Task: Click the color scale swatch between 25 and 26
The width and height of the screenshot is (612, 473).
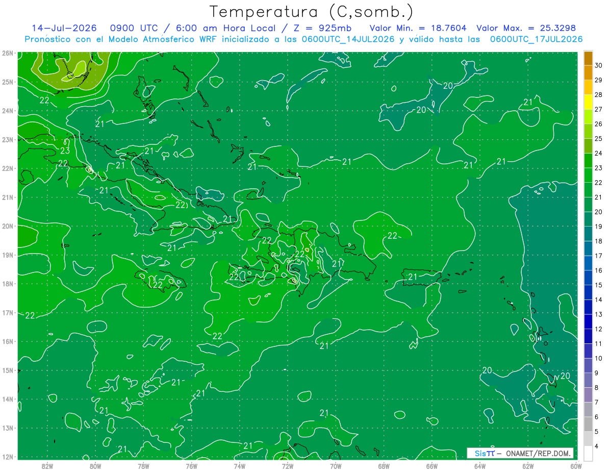Action: tap(588, 132)
